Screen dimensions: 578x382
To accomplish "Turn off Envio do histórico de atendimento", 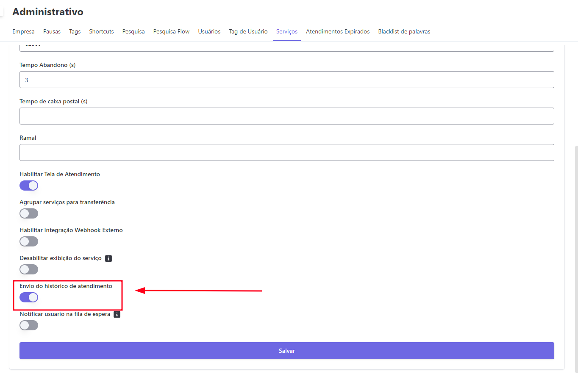I will (x=29, y=297).
